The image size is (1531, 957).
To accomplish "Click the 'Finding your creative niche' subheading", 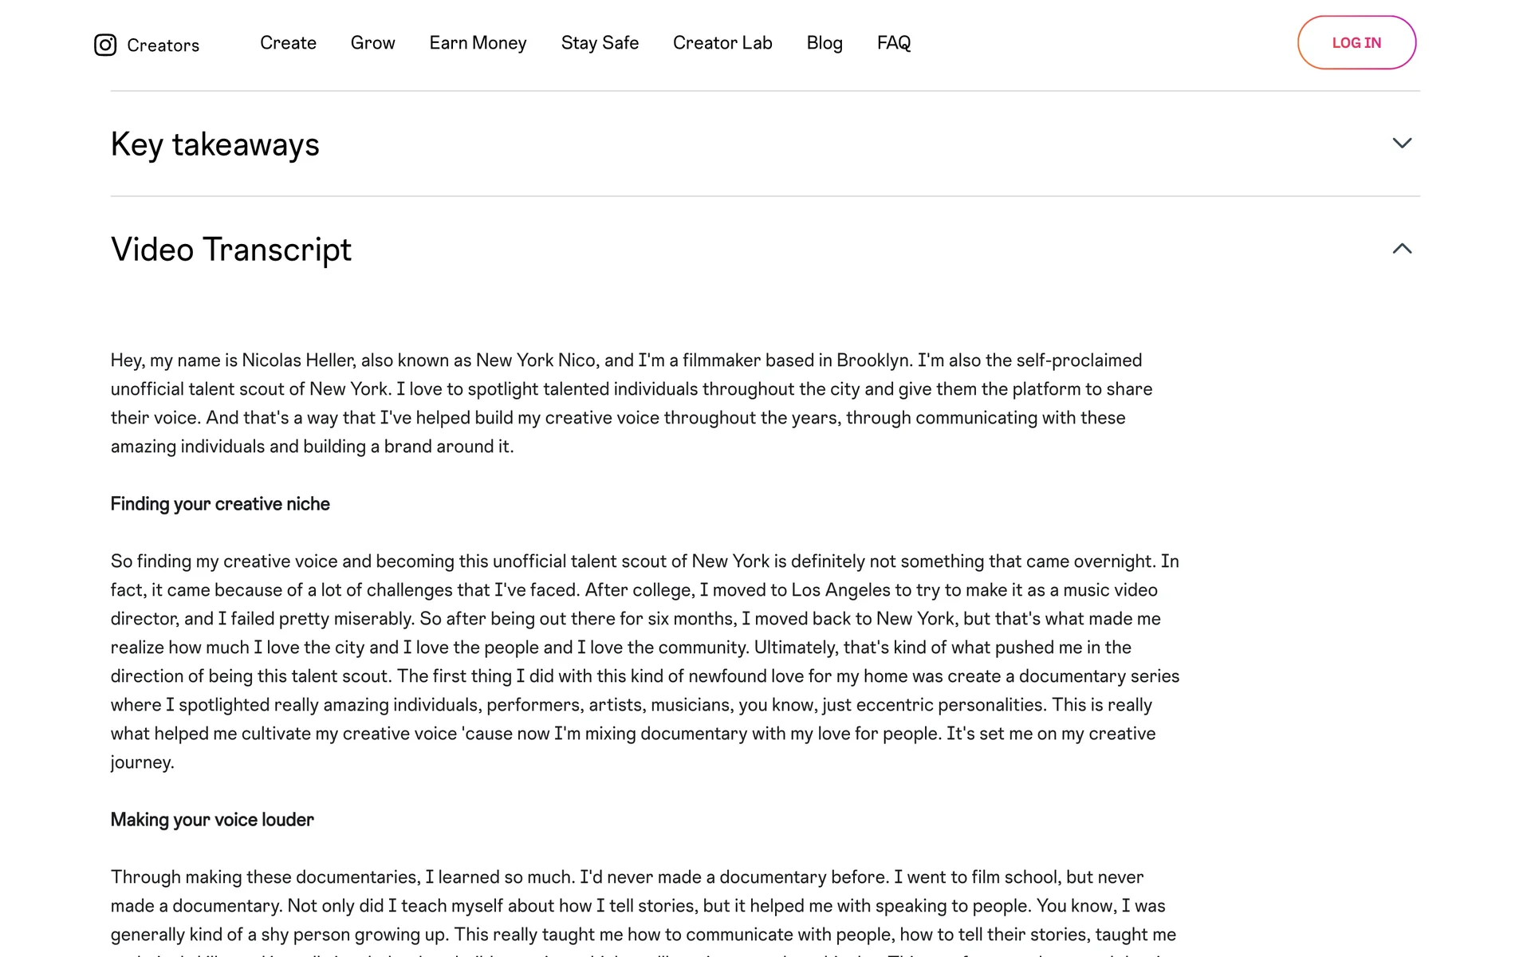I will coord(220,504).
